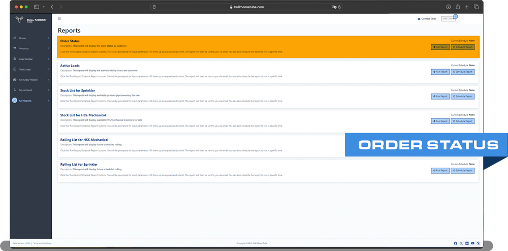The height and width of the screenshot is (251, 508).
Task: Reload the page with the refresh icon
Action: [x=339, y=7]
